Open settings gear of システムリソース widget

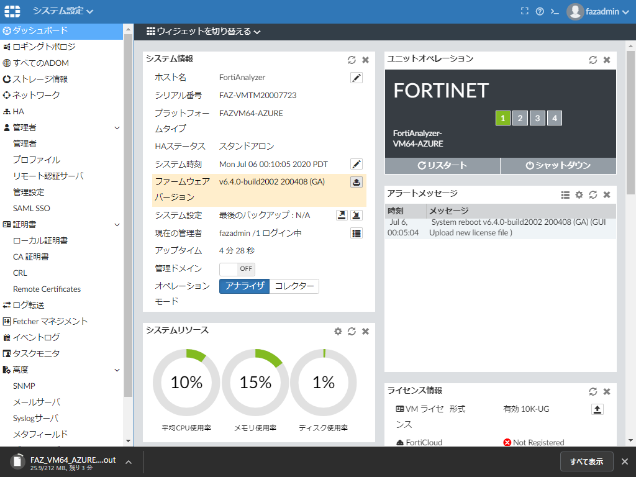tap(338, 332)
